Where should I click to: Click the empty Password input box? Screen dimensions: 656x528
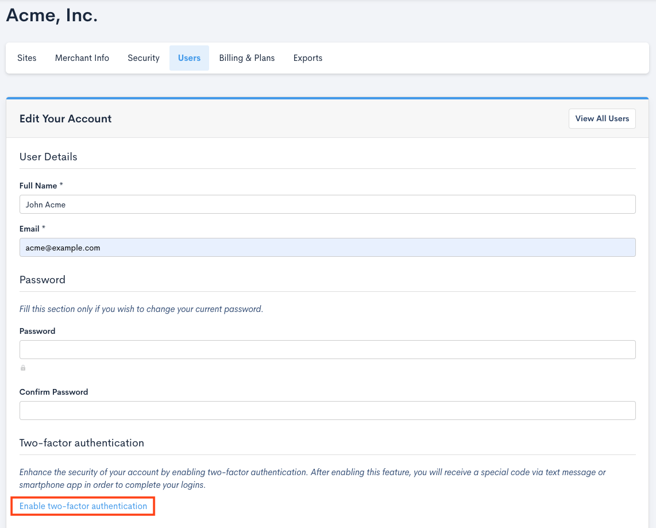(327, 349)
